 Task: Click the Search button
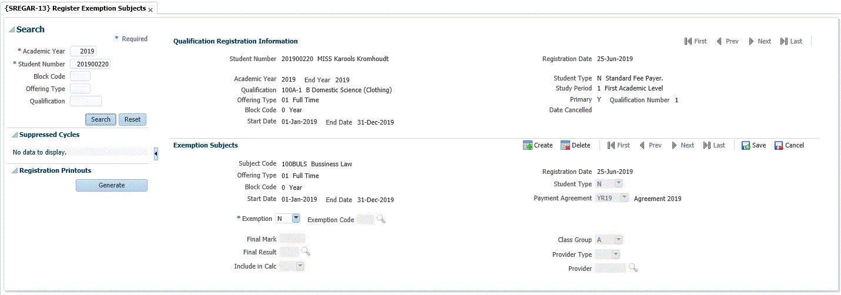[x=100, y=119]
